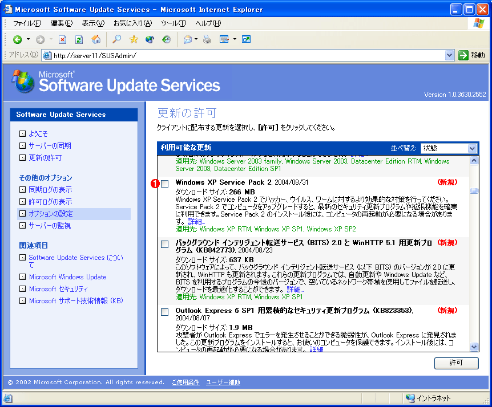
Task: Click the Edit page icon
Action: point(224,39)
